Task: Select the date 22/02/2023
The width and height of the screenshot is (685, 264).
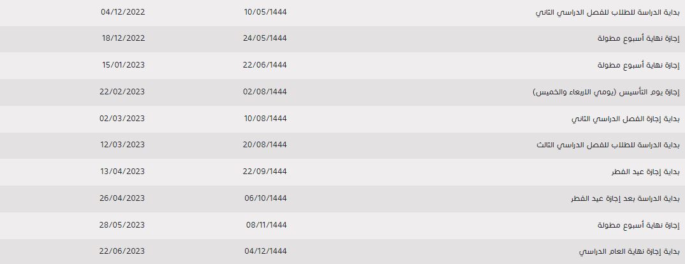Action: coord(122,92)
